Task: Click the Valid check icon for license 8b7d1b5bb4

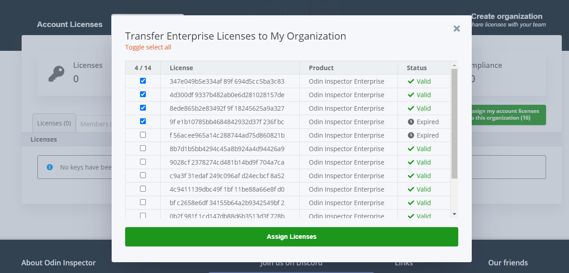Action: tap(411, 149)
